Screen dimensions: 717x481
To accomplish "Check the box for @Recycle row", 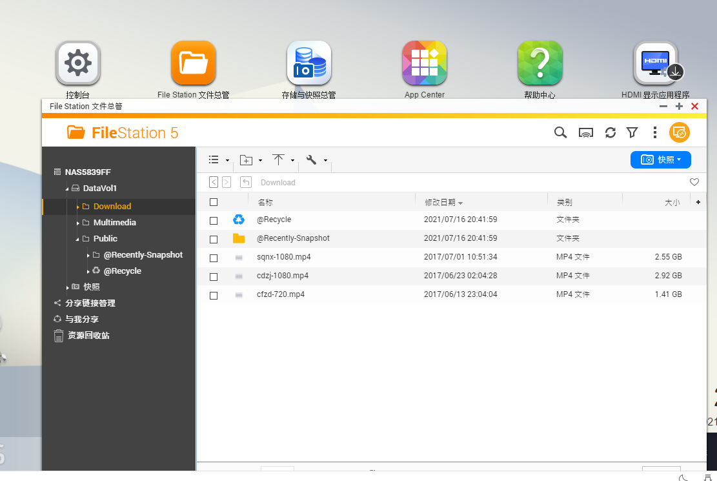I will tap(214, 221).
